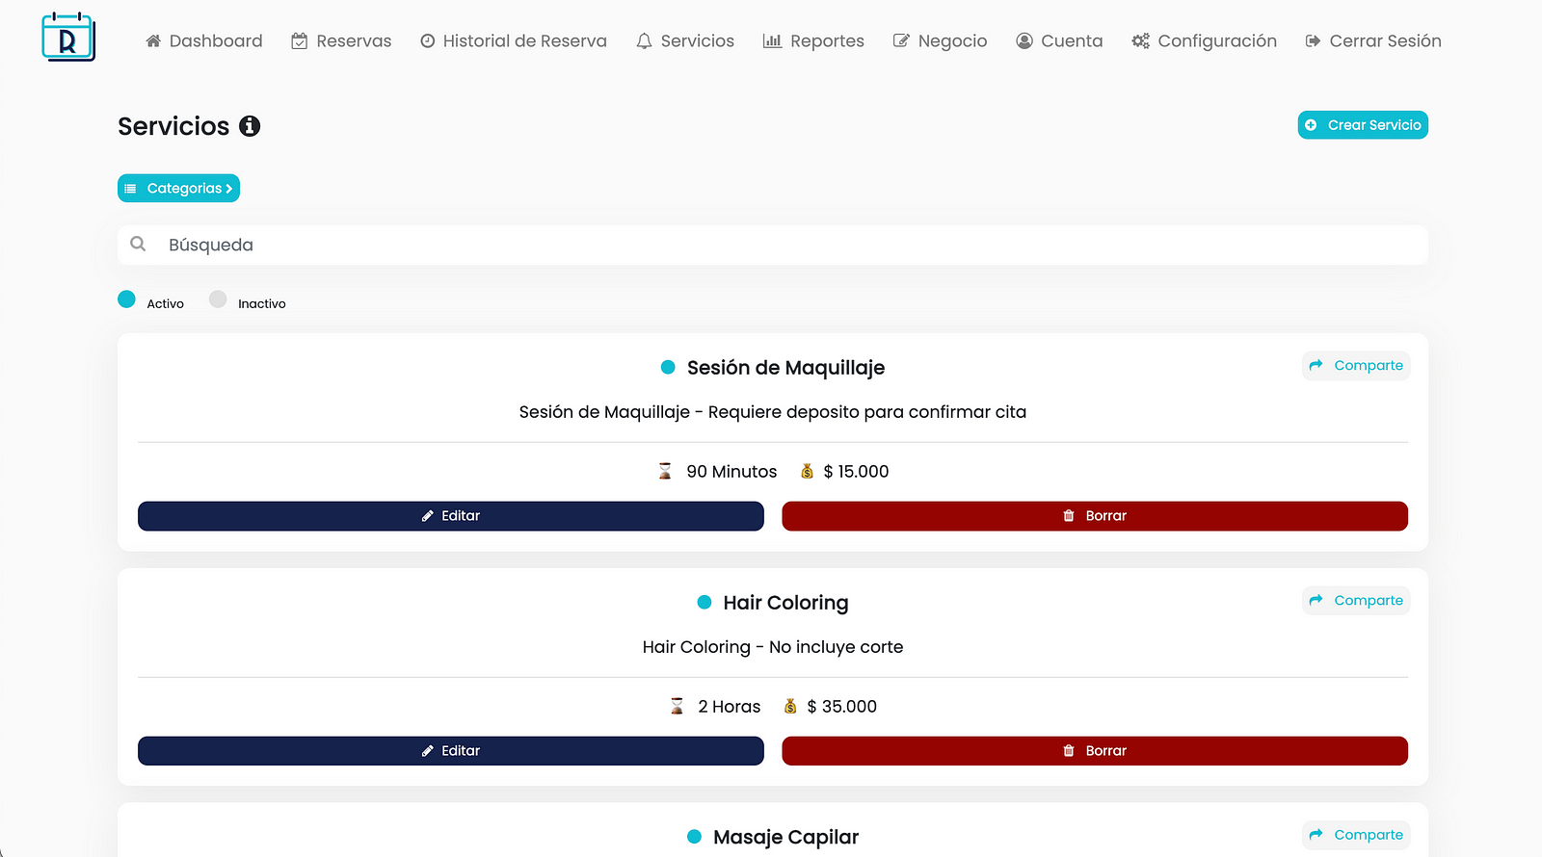1542x857 pixels.
Task: Expand the Categorias button
Action: [178, 189]
